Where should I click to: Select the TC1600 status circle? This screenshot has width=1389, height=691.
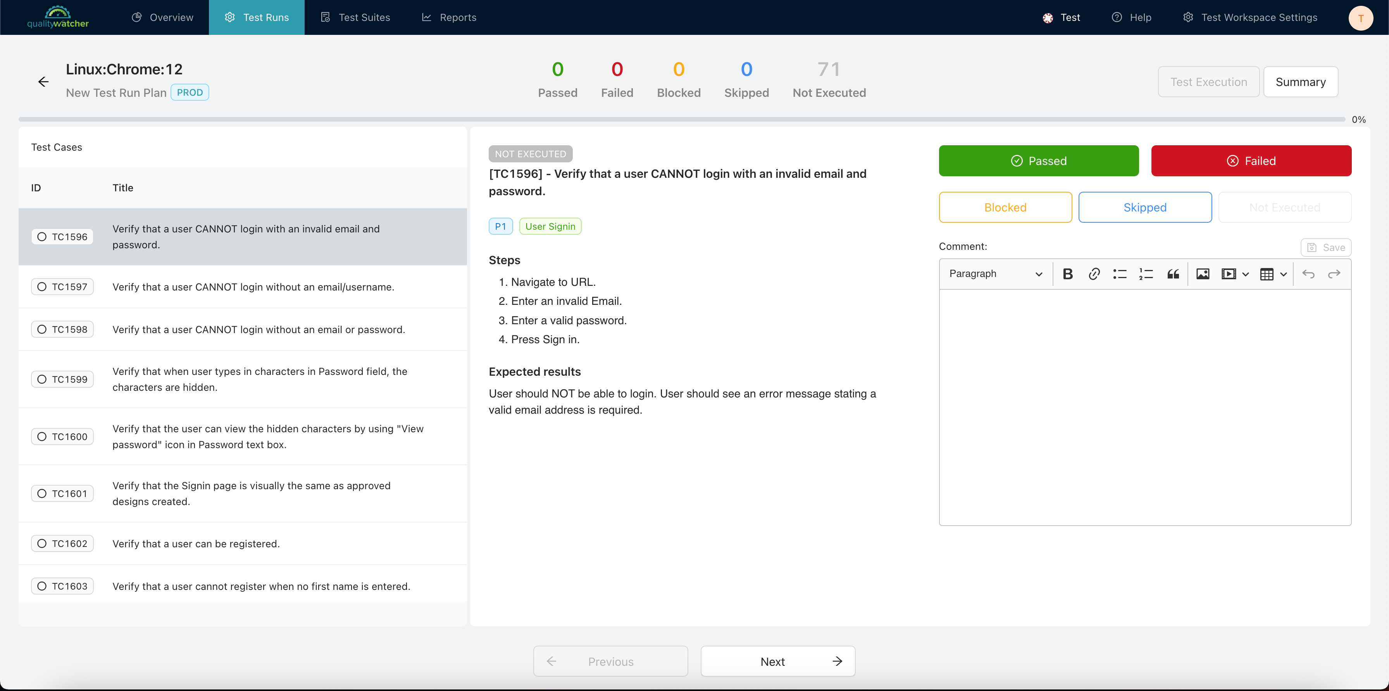click(42, 437)
